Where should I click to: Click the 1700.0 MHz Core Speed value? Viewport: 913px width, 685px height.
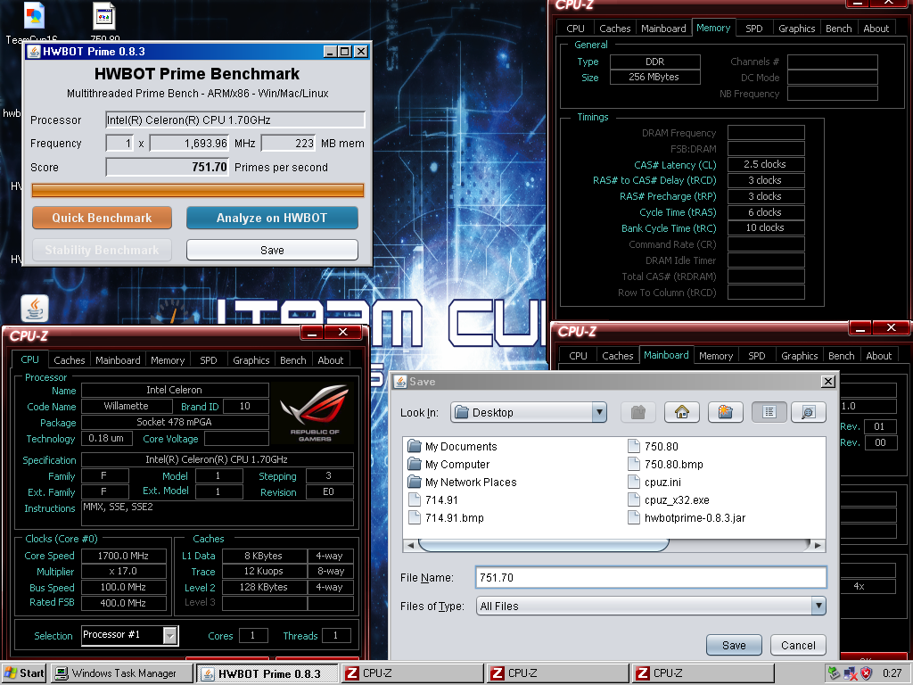(x=123, y=556)
